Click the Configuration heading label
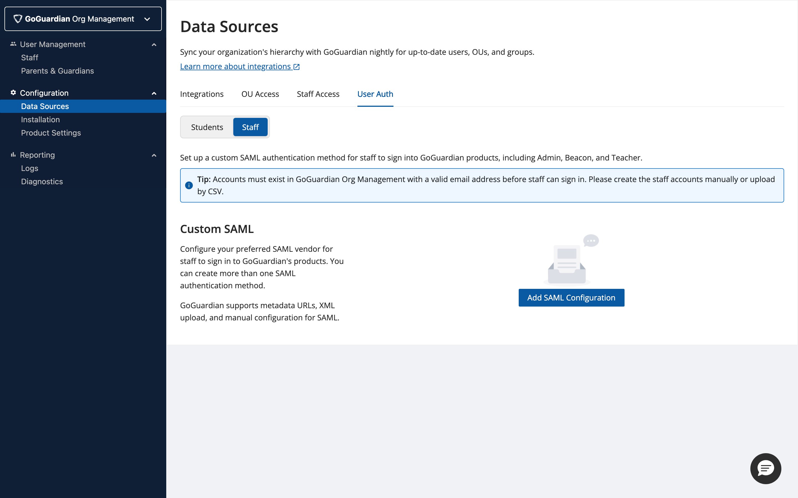The width and height of the screenshot is (798, 498). coord(44,93)
